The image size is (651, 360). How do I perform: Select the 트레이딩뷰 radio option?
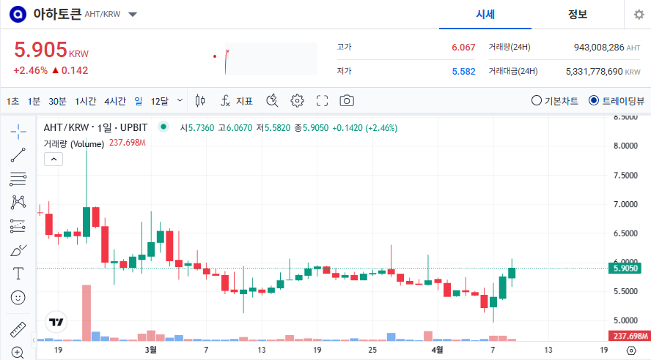[617, 101]
